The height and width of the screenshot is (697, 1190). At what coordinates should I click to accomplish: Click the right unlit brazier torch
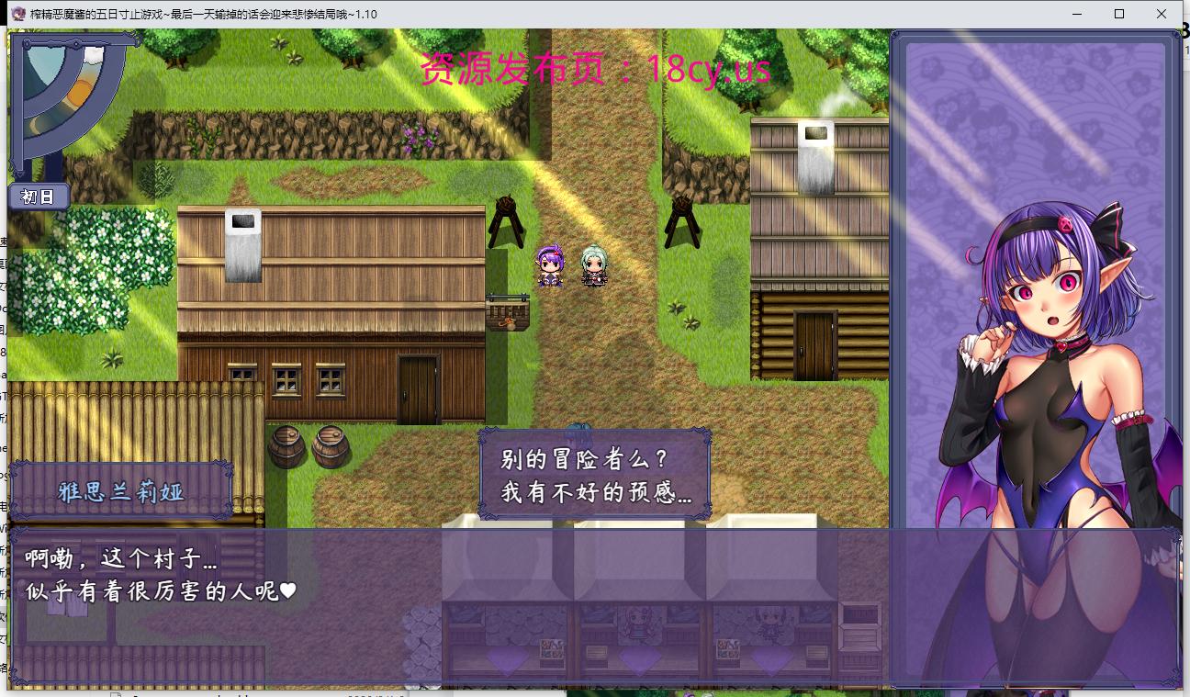coord(682,220)
